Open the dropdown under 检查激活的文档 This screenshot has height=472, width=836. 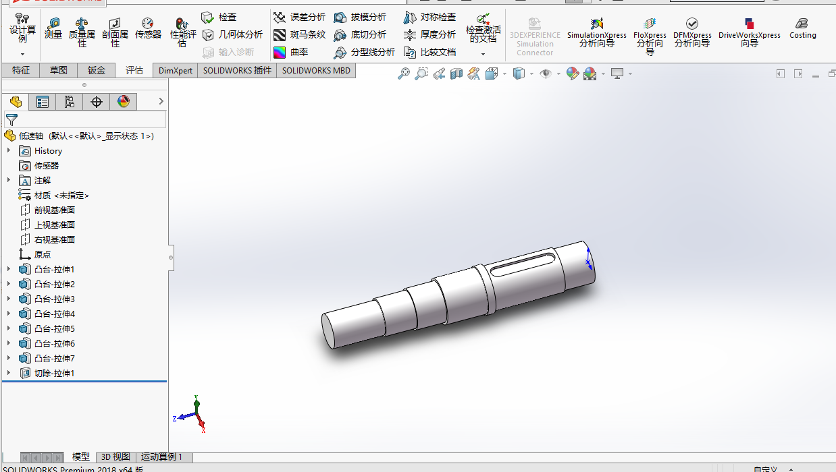coord(484,54)
